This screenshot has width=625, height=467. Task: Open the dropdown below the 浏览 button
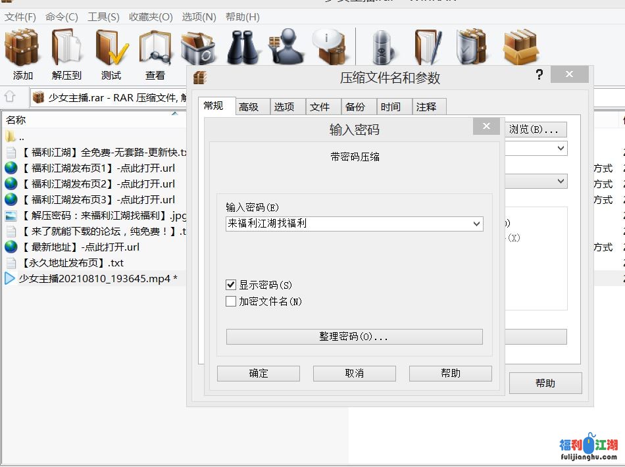(x=561, y=149)
